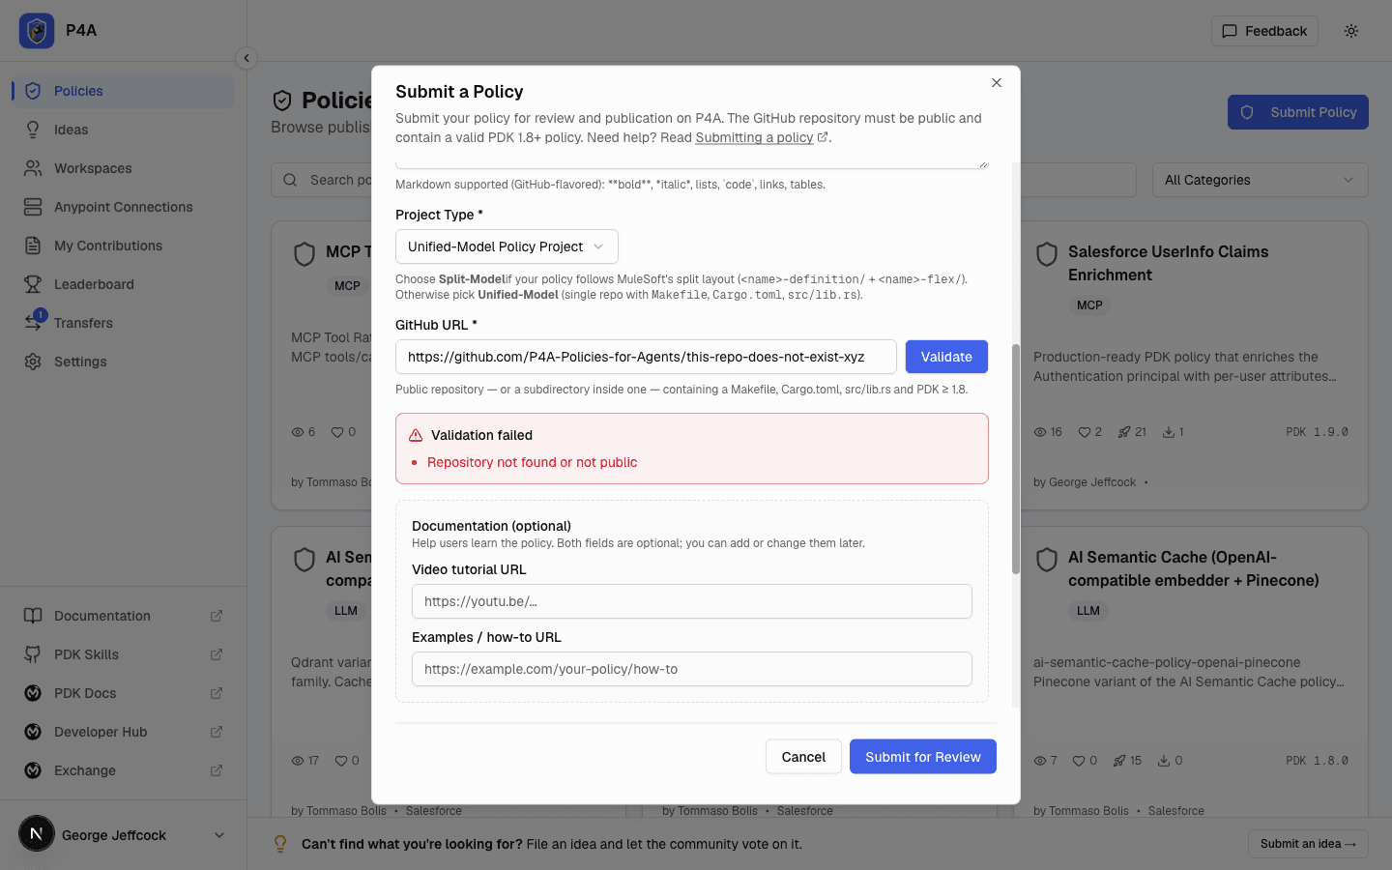Open Policies in the sidebar
This screenshot has height=870, width=1392.
tap(123, 91)
